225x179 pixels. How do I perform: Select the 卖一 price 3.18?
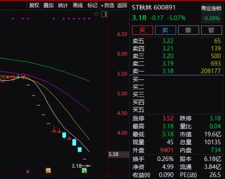[x=168, y=71]
